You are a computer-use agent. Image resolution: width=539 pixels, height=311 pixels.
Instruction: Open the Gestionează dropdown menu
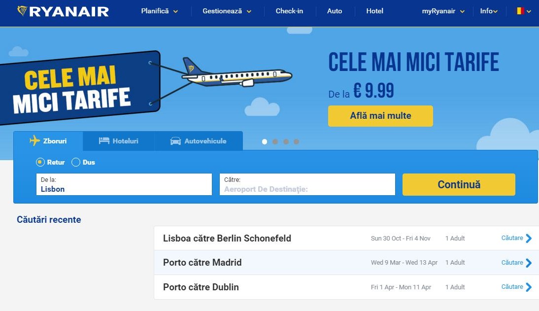point(226,10)
